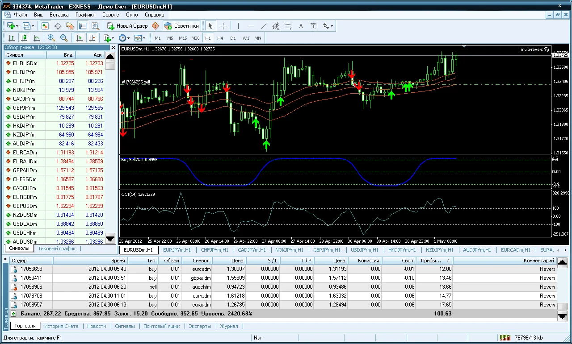Screen dimensions: 572x344
Task: Select the crosshair cursor tool
Action: (x=223, y=26)
